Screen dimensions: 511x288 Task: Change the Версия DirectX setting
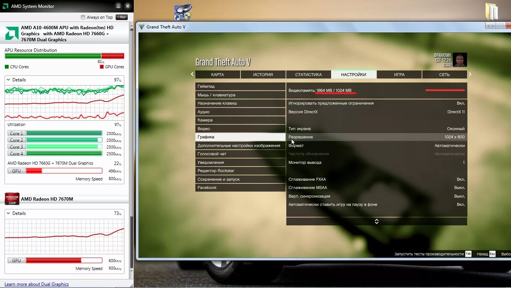click(x=376, y=112)
